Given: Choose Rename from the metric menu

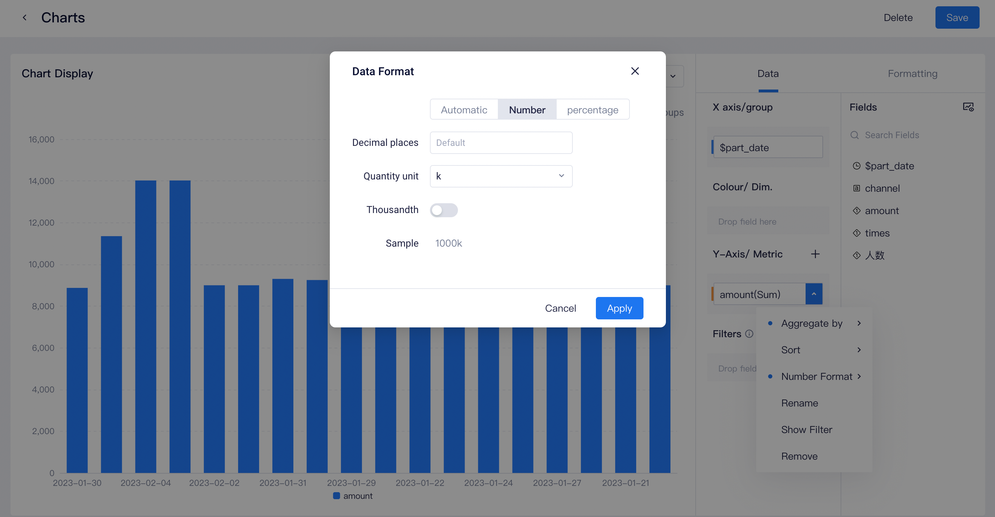Looking at the screenshot, I should (799, 403).
